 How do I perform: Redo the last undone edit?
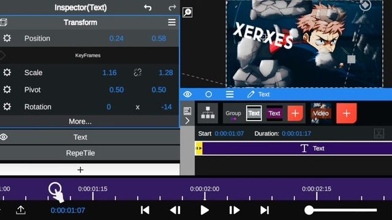coord(172,7)
